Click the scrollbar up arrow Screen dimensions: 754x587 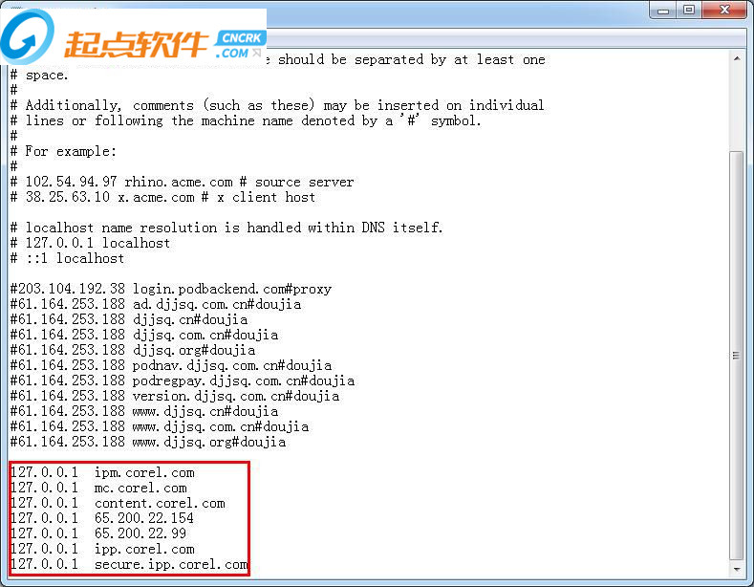(737, 58)
